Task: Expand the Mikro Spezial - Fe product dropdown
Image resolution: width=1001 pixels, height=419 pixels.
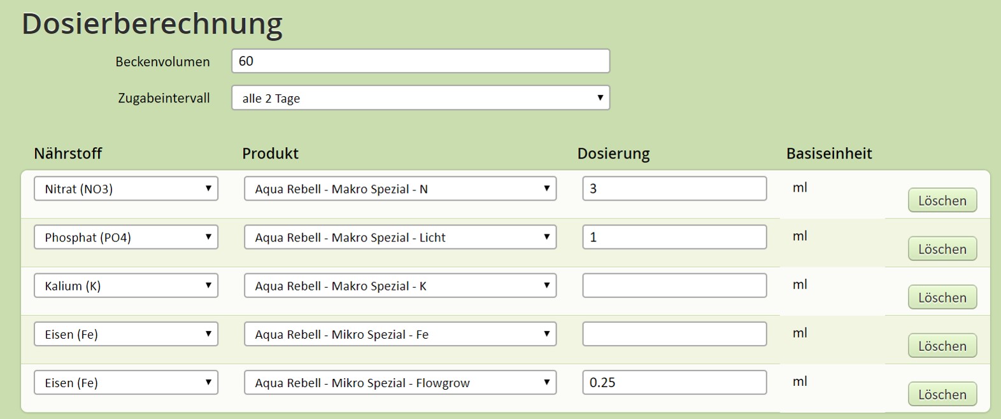Action: click(x=400, y=334)
